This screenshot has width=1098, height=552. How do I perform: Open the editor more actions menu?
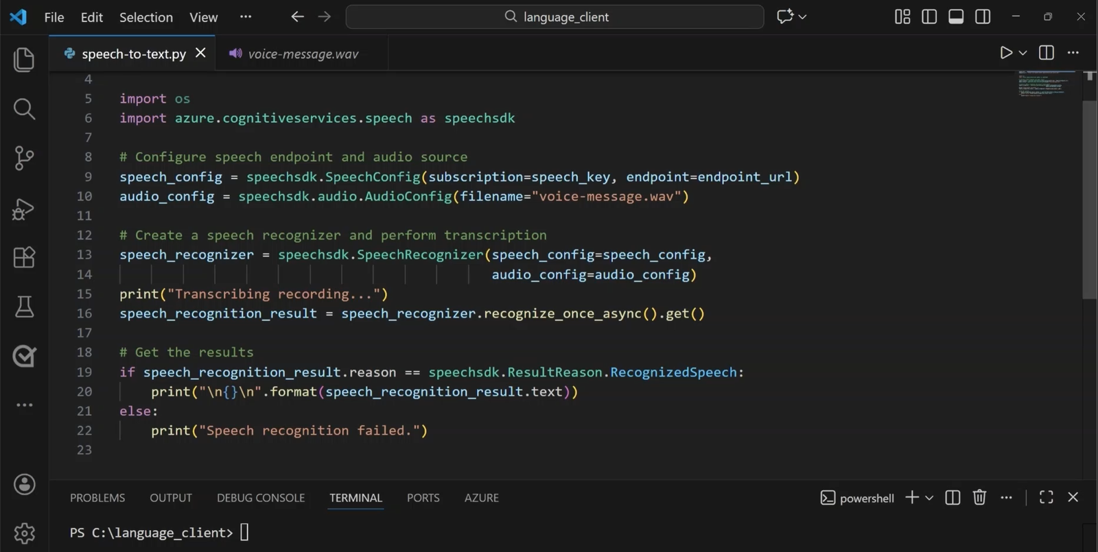point(1073,53)
